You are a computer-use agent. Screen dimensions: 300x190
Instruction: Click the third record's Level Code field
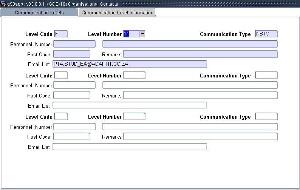(61, 116)
